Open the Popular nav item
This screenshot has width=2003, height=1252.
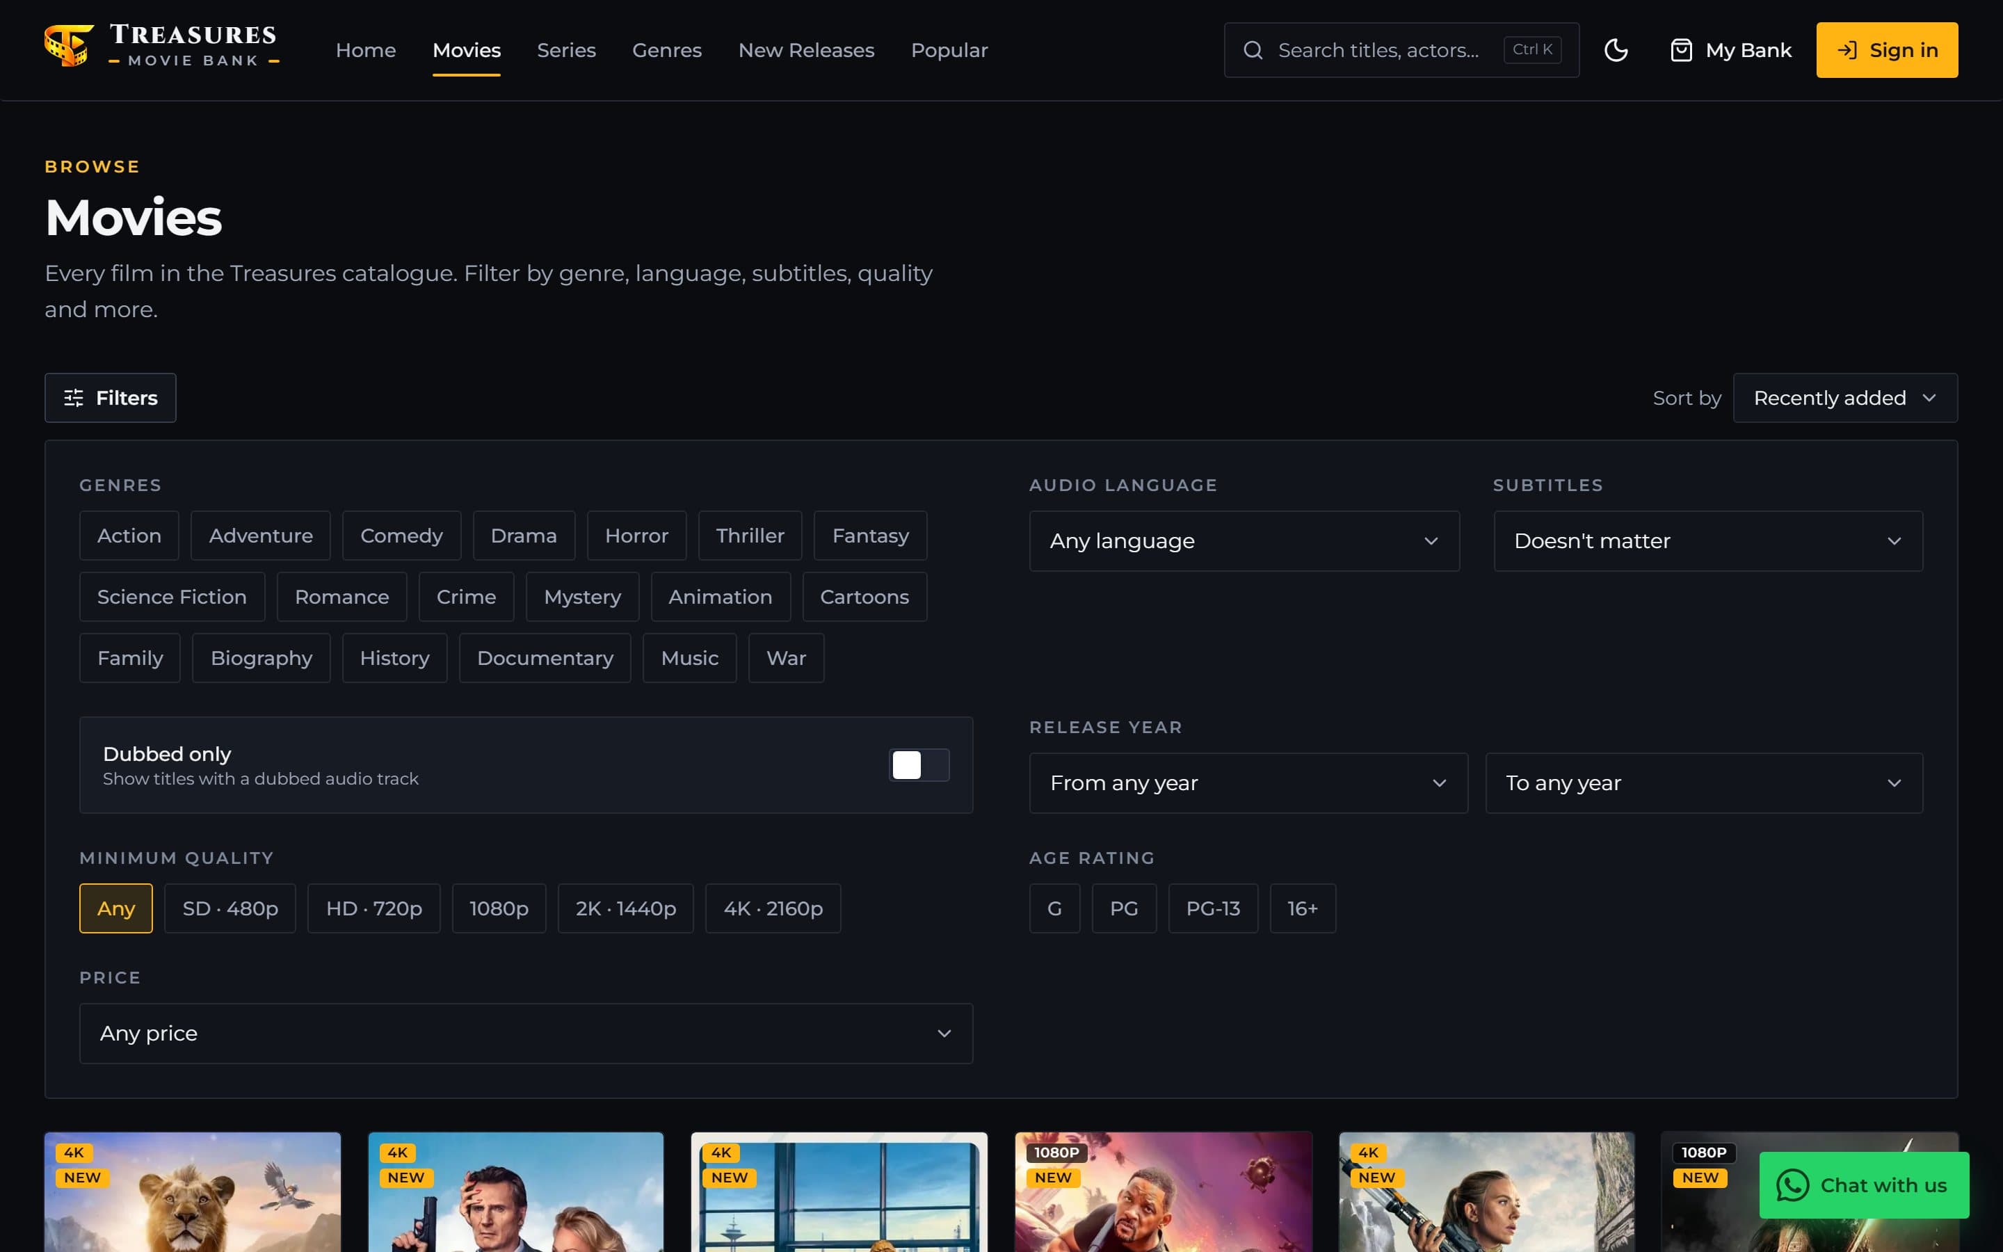[x=949, y=51]
